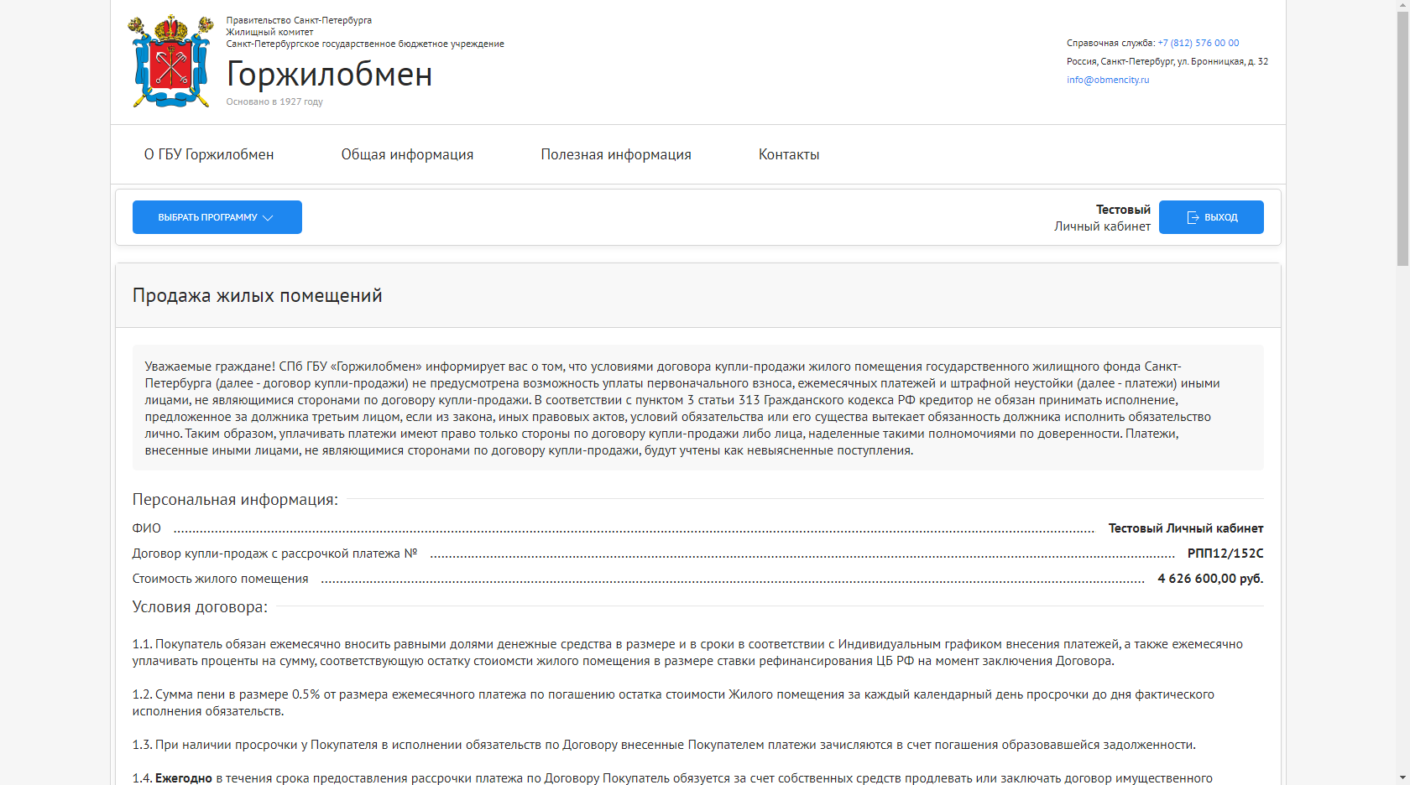Open the Общая информация menu
Image resolution: width=1410 pixels, height=785 pixels.
[407, 154]
